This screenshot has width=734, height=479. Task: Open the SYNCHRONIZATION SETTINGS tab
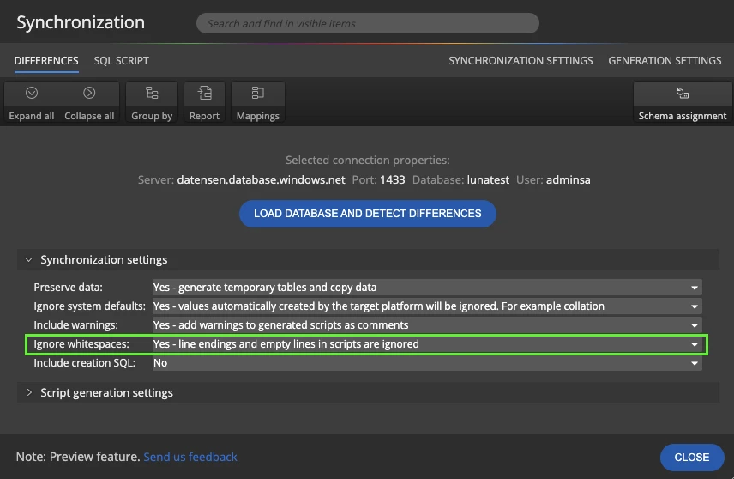click(520, 61)
